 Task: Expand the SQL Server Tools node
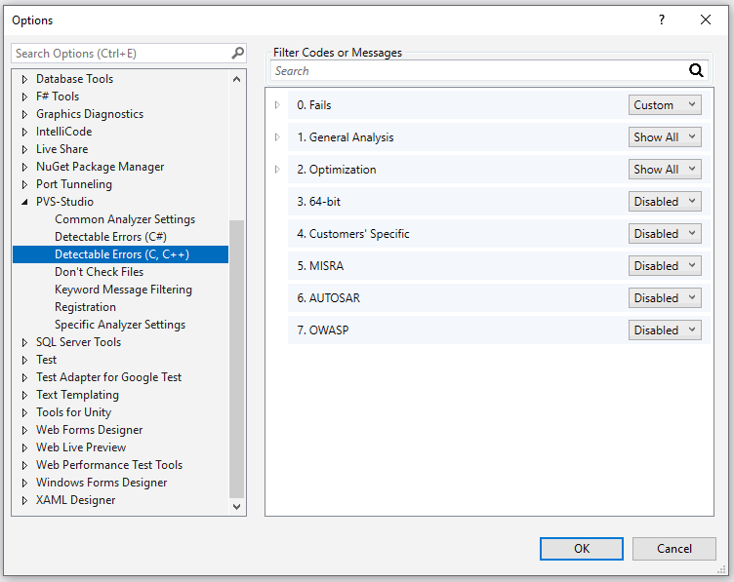point(25,342)
